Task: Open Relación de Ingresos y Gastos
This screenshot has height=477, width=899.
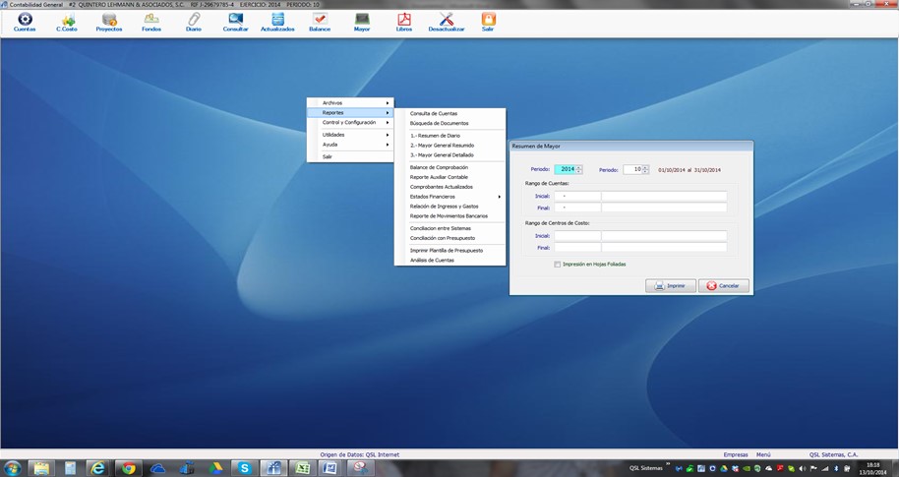Action: (450, 207)
